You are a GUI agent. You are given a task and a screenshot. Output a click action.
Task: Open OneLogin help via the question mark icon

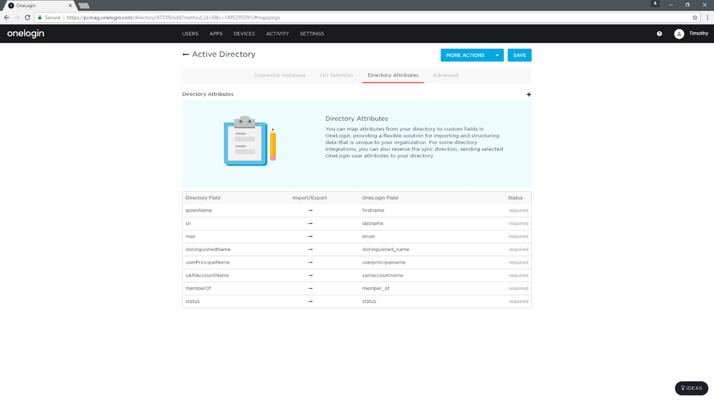click(x=659, y=33)
